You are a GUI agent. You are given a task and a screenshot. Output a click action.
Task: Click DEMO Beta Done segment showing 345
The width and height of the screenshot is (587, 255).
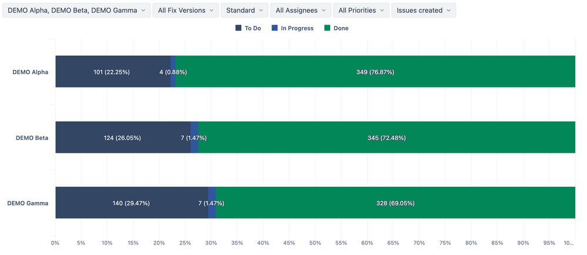tap(387, 137)
